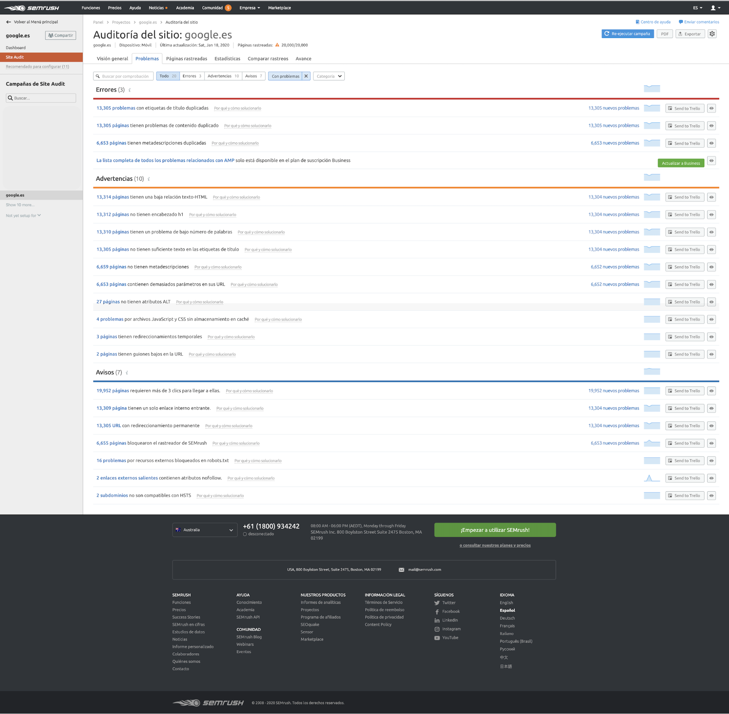The width and height of the screenshot is (729, 714).
Task: Remove the 'Con problemas' filter
Action: click(x=306, y=76)
